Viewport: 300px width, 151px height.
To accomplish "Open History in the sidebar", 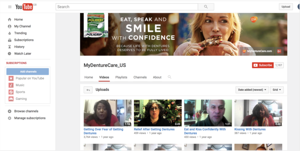I will tap(19, 47).
